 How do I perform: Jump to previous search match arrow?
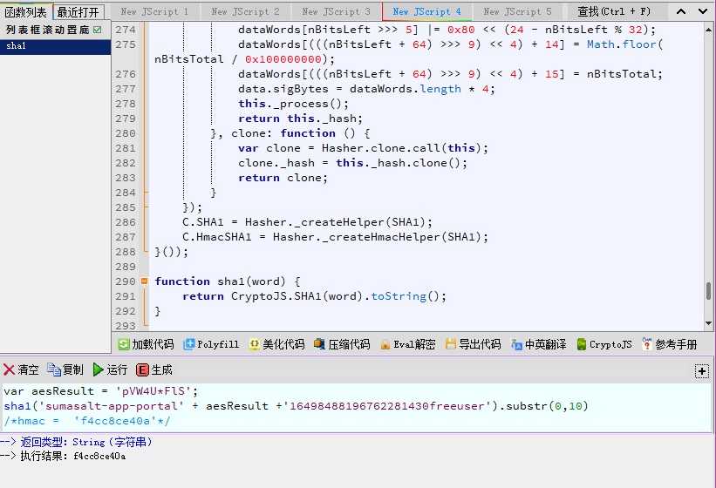tap(681, 11)
